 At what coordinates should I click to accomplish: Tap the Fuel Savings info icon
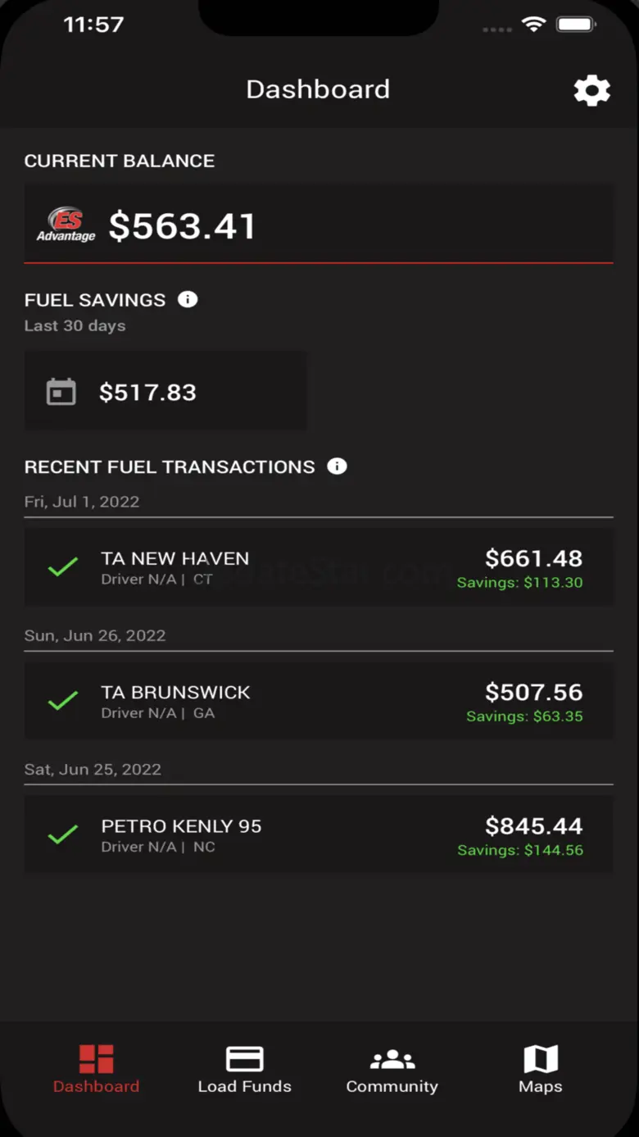click(x=188, y=299)
